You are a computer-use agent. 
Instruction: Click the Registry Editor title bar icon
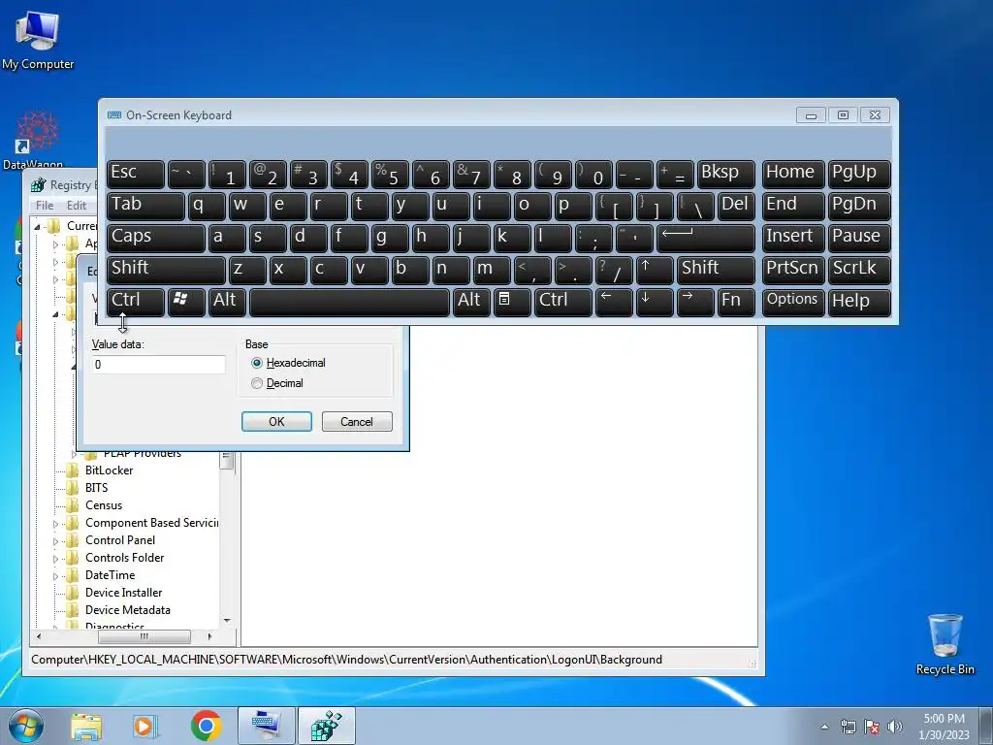coord(39,185)
